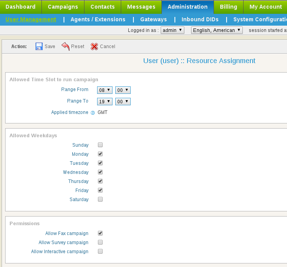This screenshot has height=267, width=287.
Task: Uncheck the Monday checkbox
Action: click(100, 154)
